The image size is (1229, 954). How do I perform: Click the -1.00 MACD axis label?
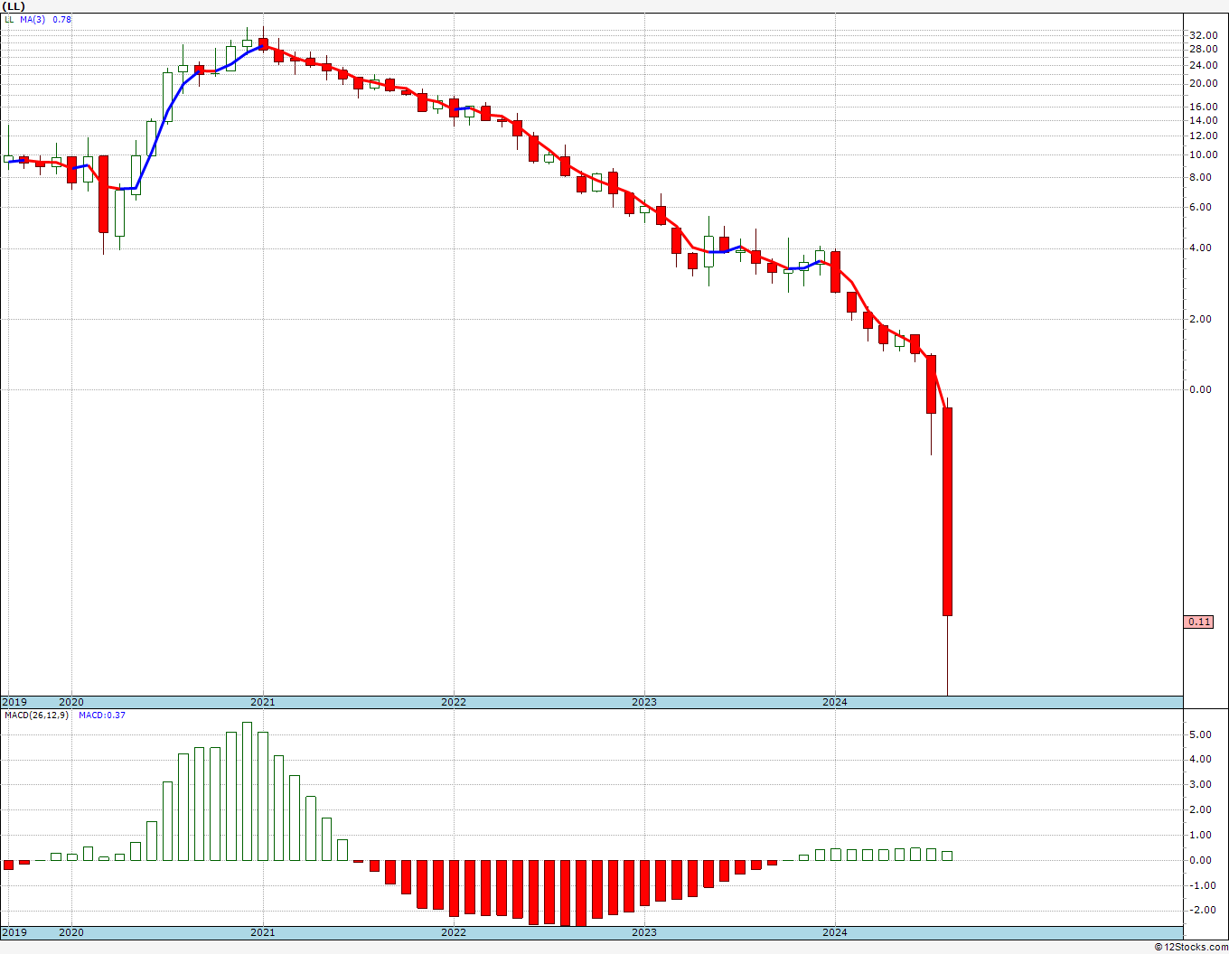point(1203,886)
